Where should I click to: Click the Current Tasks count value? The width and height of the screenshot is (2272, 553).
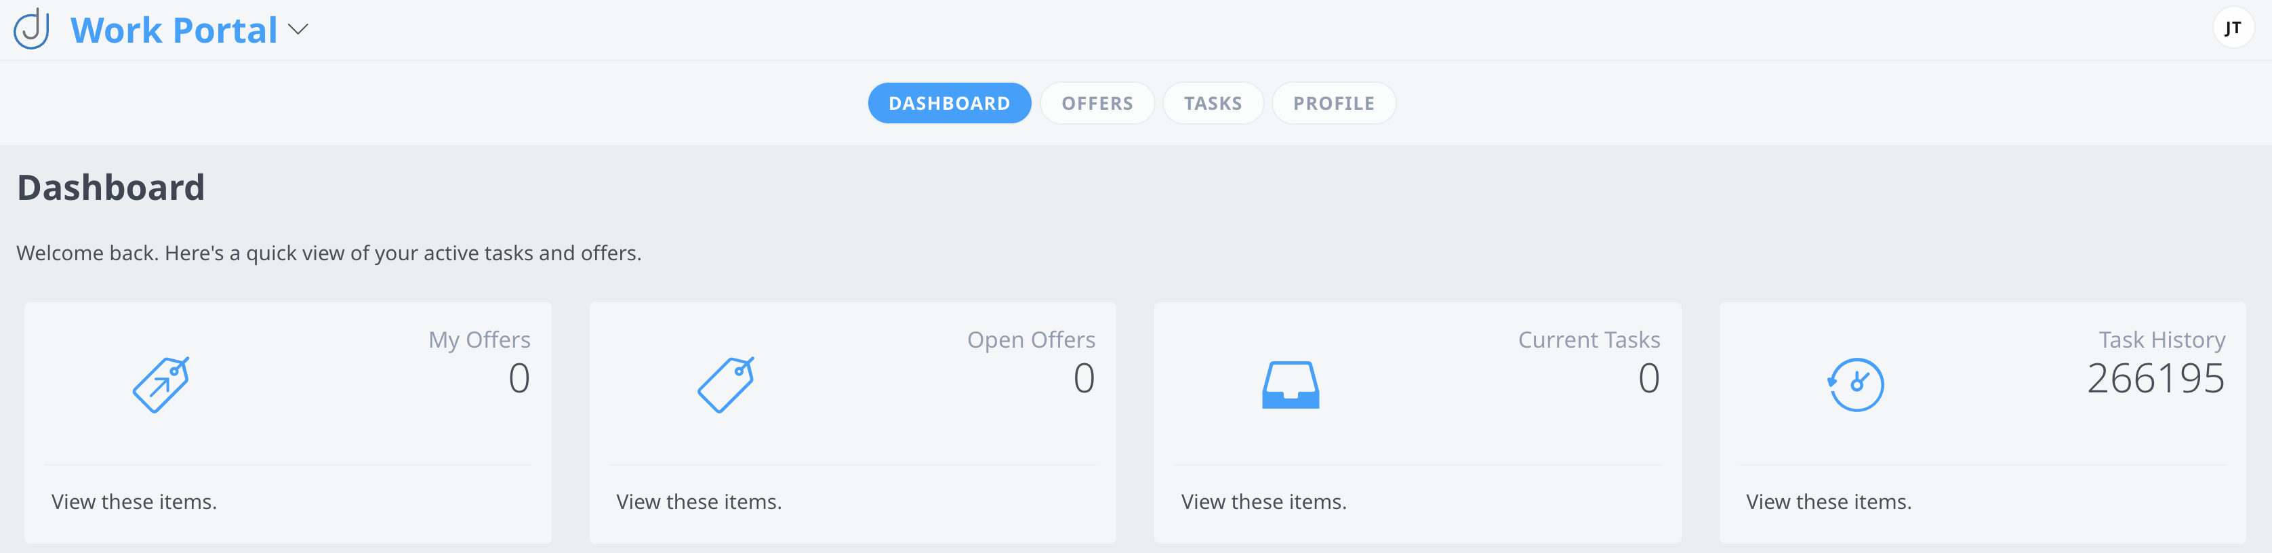1648,380
